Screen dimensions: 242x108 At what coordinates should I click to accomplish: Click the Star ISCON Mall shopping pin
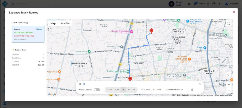[188, 21]
